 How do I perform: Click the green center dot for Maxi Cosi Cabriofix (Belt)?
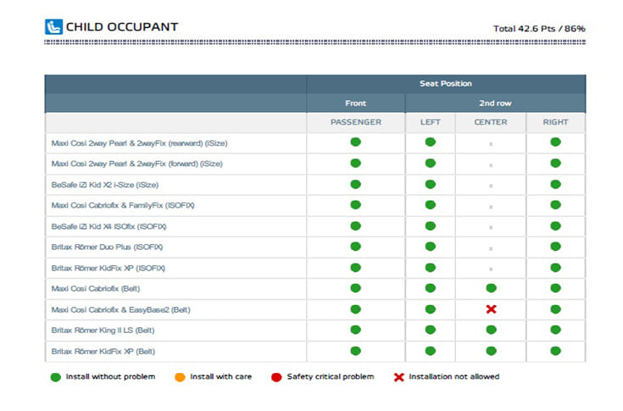(491, 288)
